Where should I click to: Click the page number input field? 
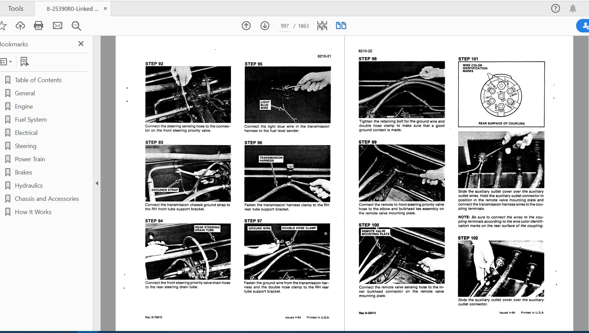(285, 26)
